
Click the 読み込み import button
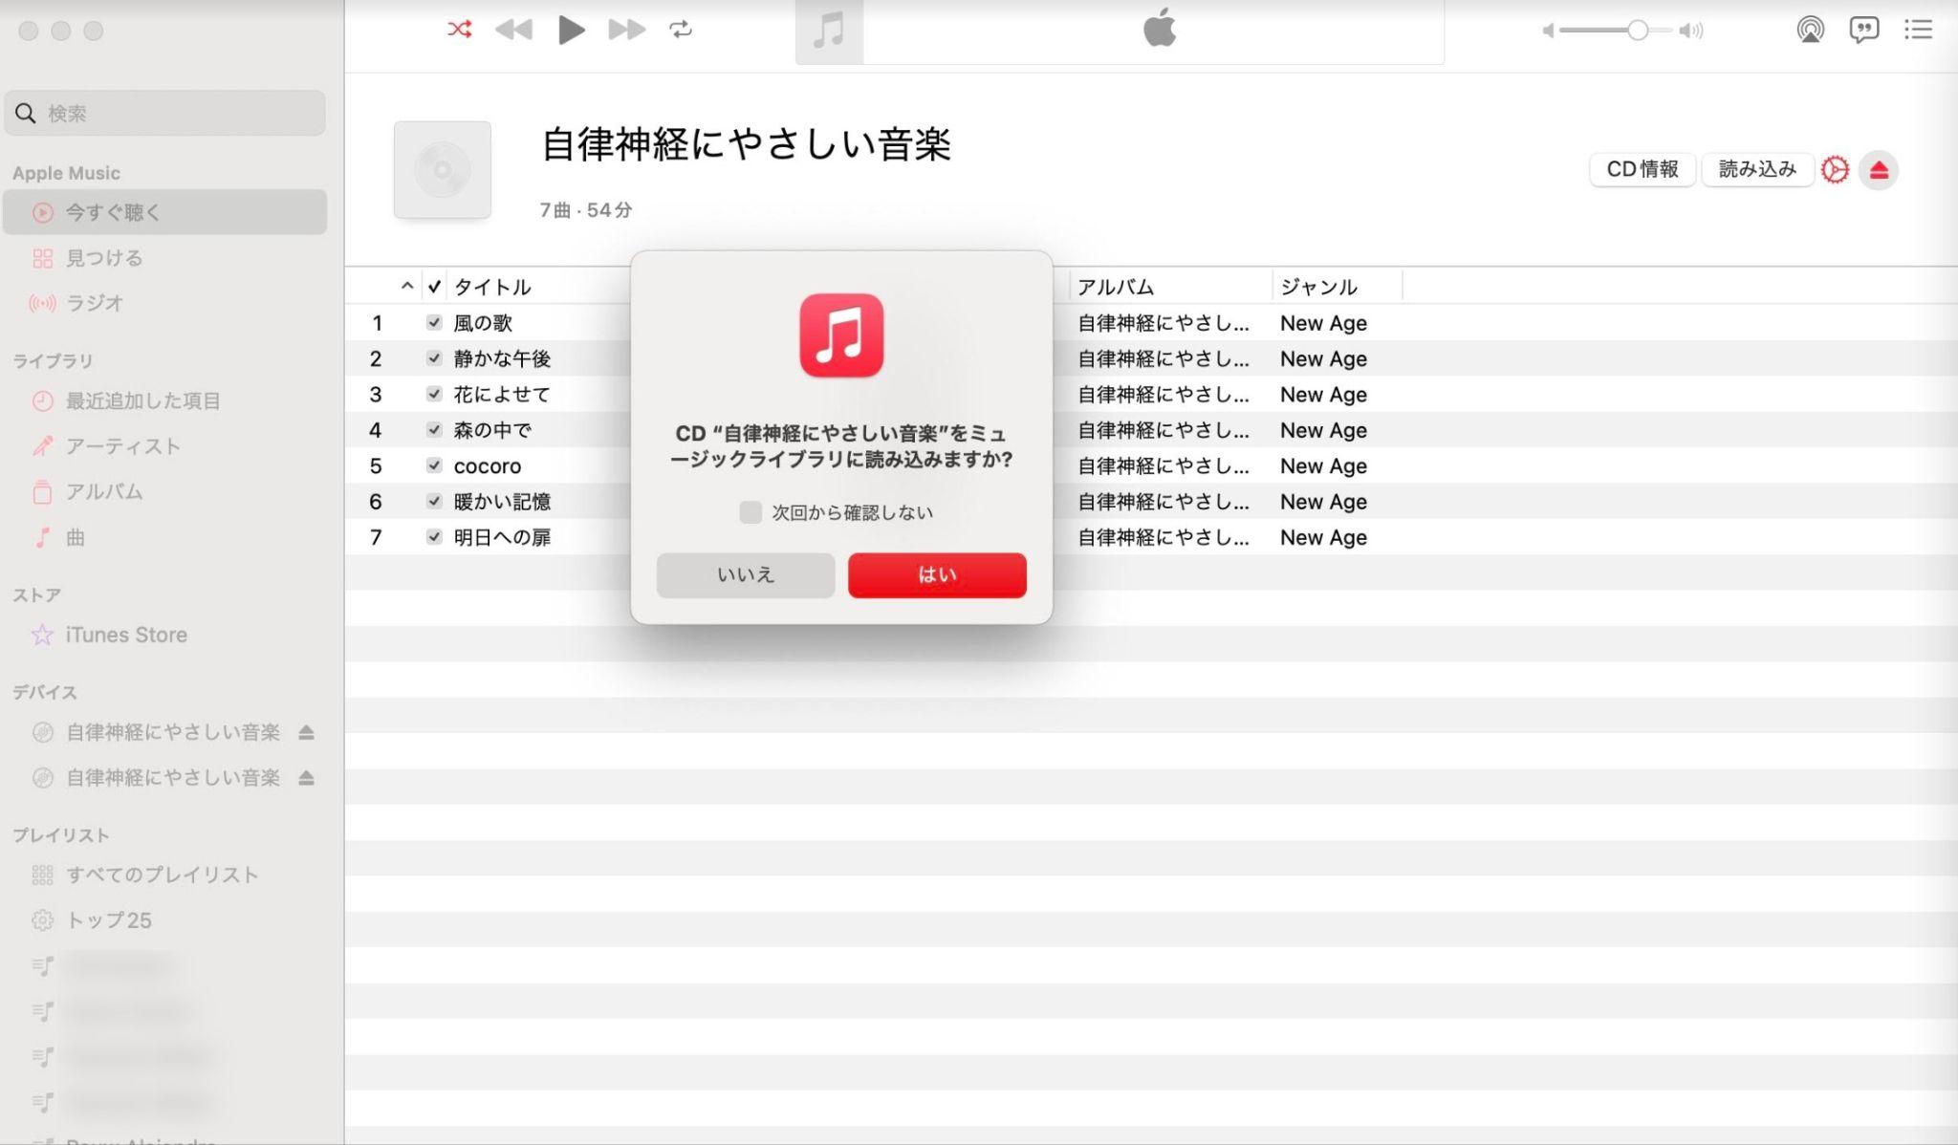coord(1757,169)
